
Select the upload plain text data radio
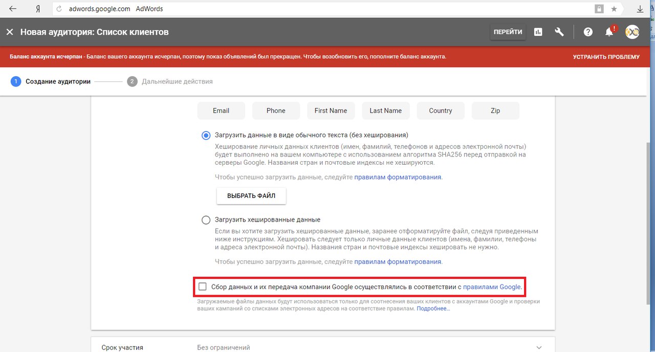coord(206,135)
